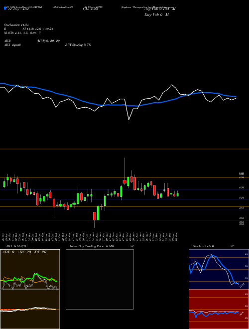Image resolution: width=249 pixels, height=329 pixels.
Task: Click the 'SI 14/3: 42.6 / 49.24' value
Action: click(38, 29)
